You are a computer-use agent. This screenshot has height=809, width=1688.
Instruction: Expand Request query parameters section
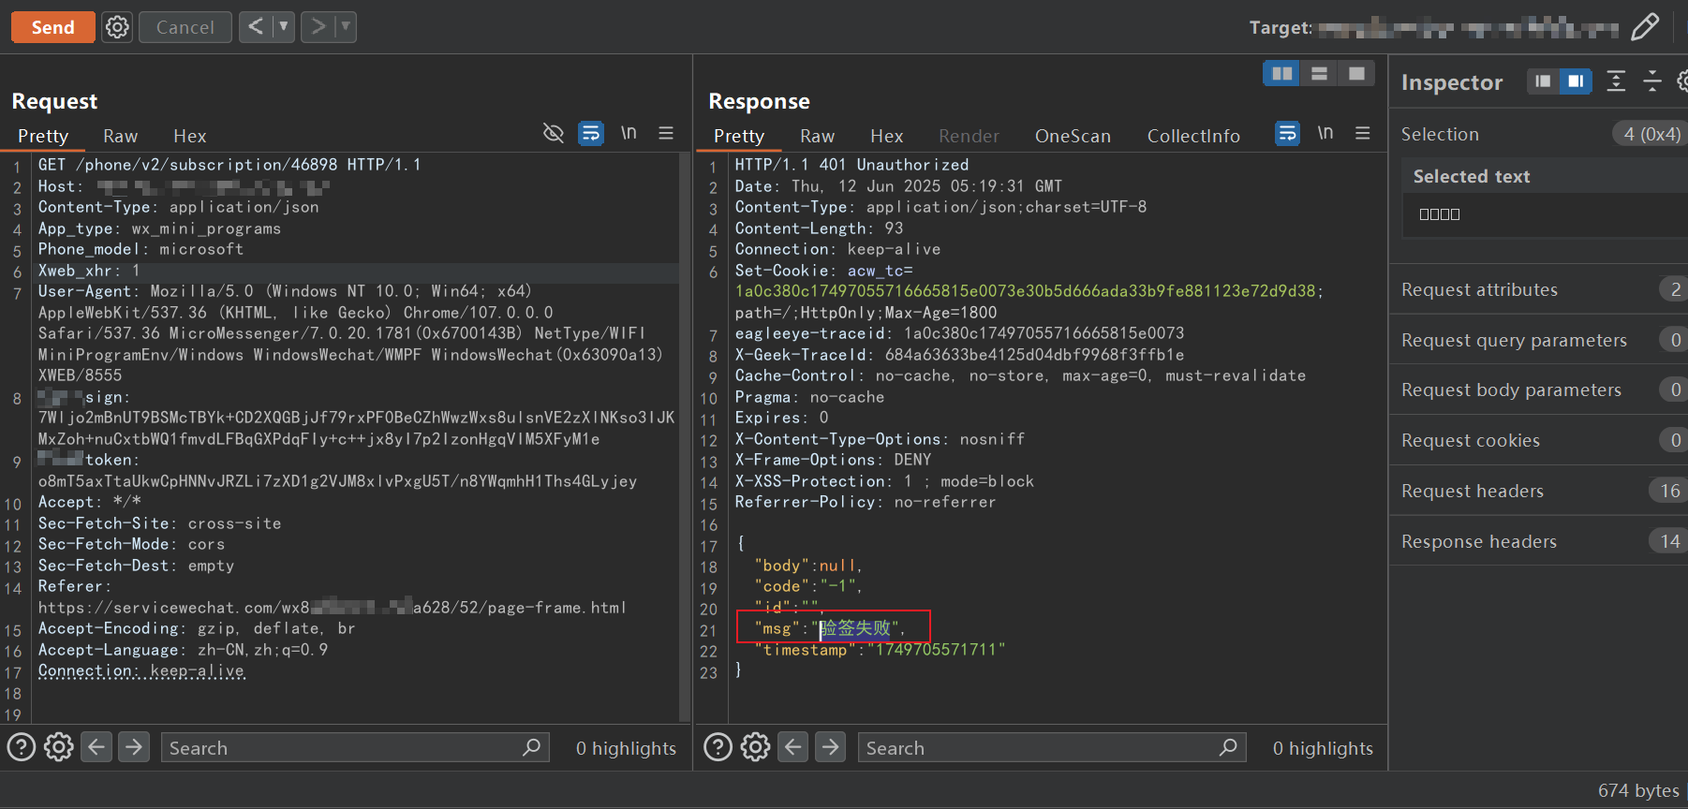click(x=1538, y=340)
